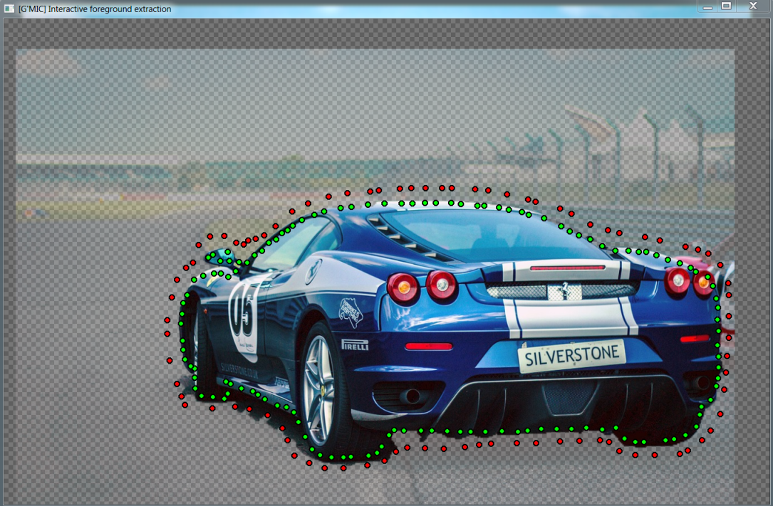Maximize the foreground extraction window
The width and height of the screenshot is (773, 506).
726,6
